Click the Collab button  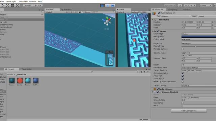point(169,6)
